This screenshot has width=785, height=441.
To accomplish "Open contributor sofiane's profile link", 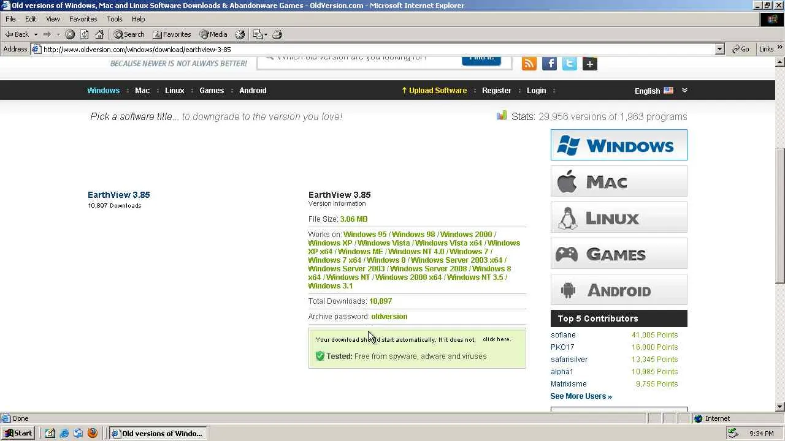I will click(x=563, y=335).
